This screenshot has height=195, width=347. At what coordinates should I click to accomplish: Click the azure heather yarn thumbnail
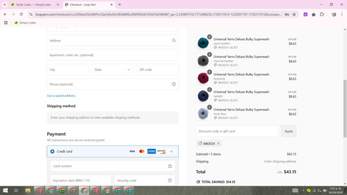(203, 43)
